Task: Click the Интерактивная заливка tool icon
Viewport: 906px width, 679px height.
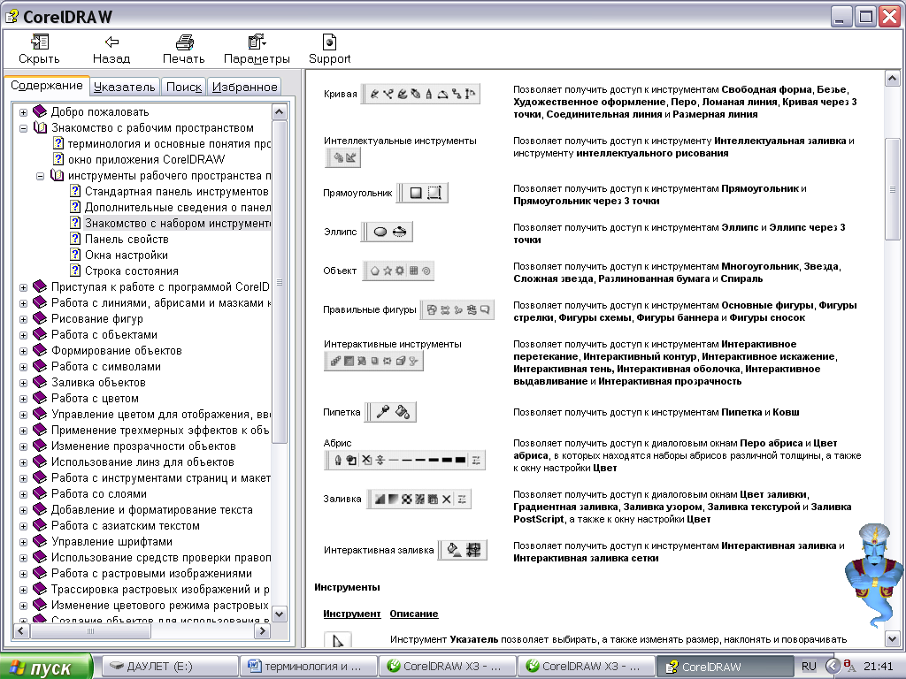Action: click(x=454, y=550)
